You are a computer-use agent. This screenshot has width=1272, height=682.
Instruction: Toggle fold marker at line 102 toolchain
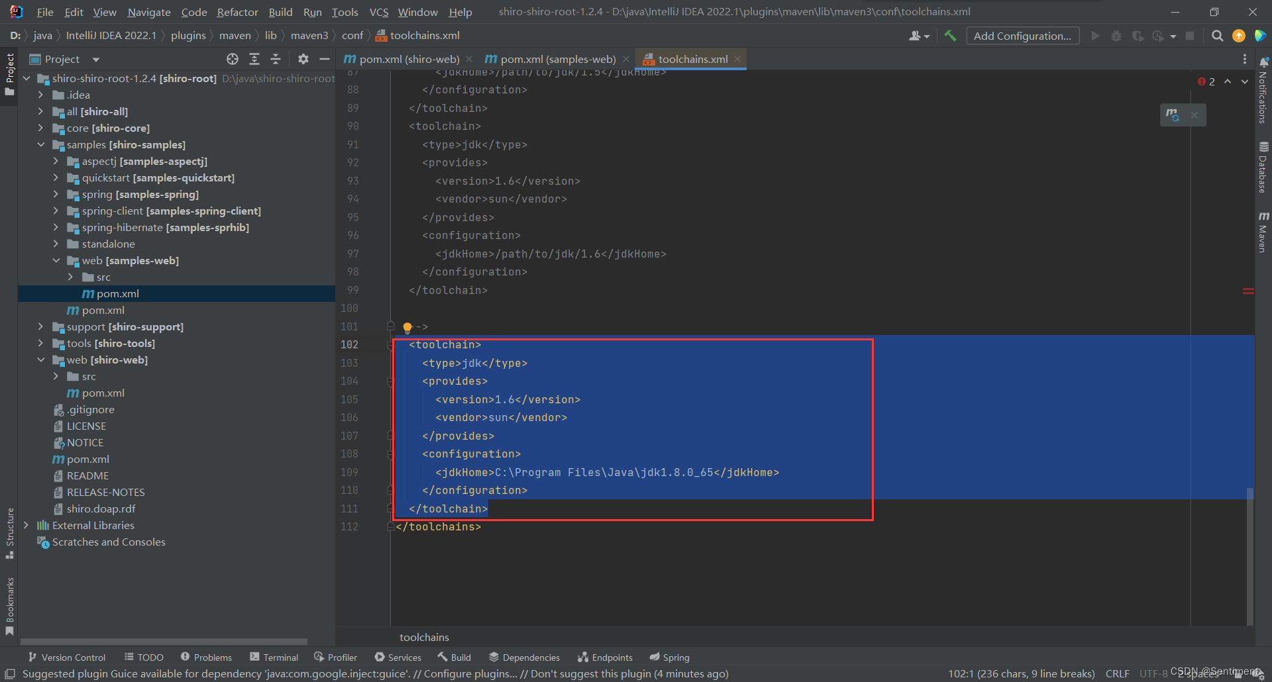click(390, 345)
